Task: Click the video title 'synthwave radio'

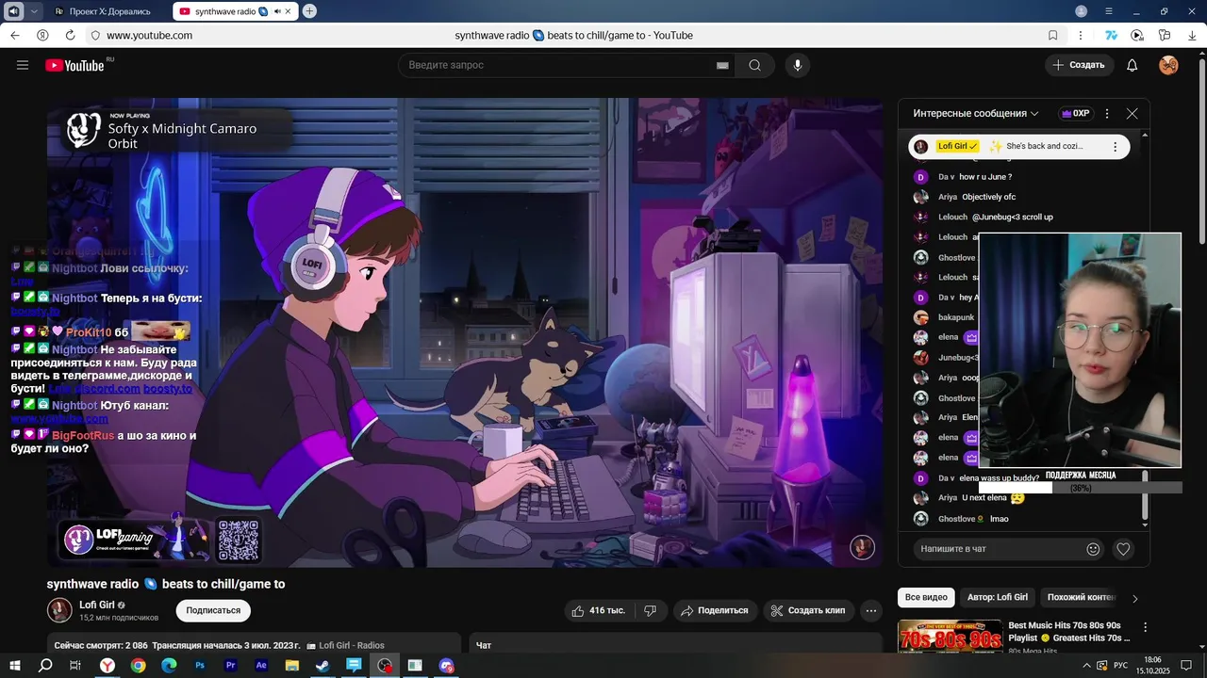Action: (166, 584)
